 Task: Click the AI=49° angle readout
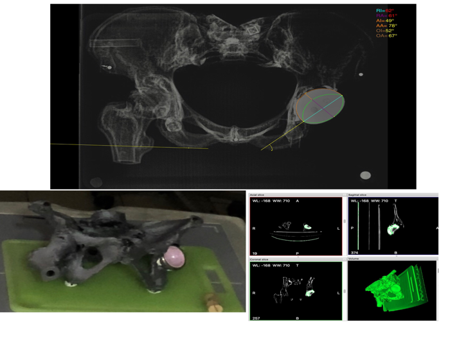point(385,21)
